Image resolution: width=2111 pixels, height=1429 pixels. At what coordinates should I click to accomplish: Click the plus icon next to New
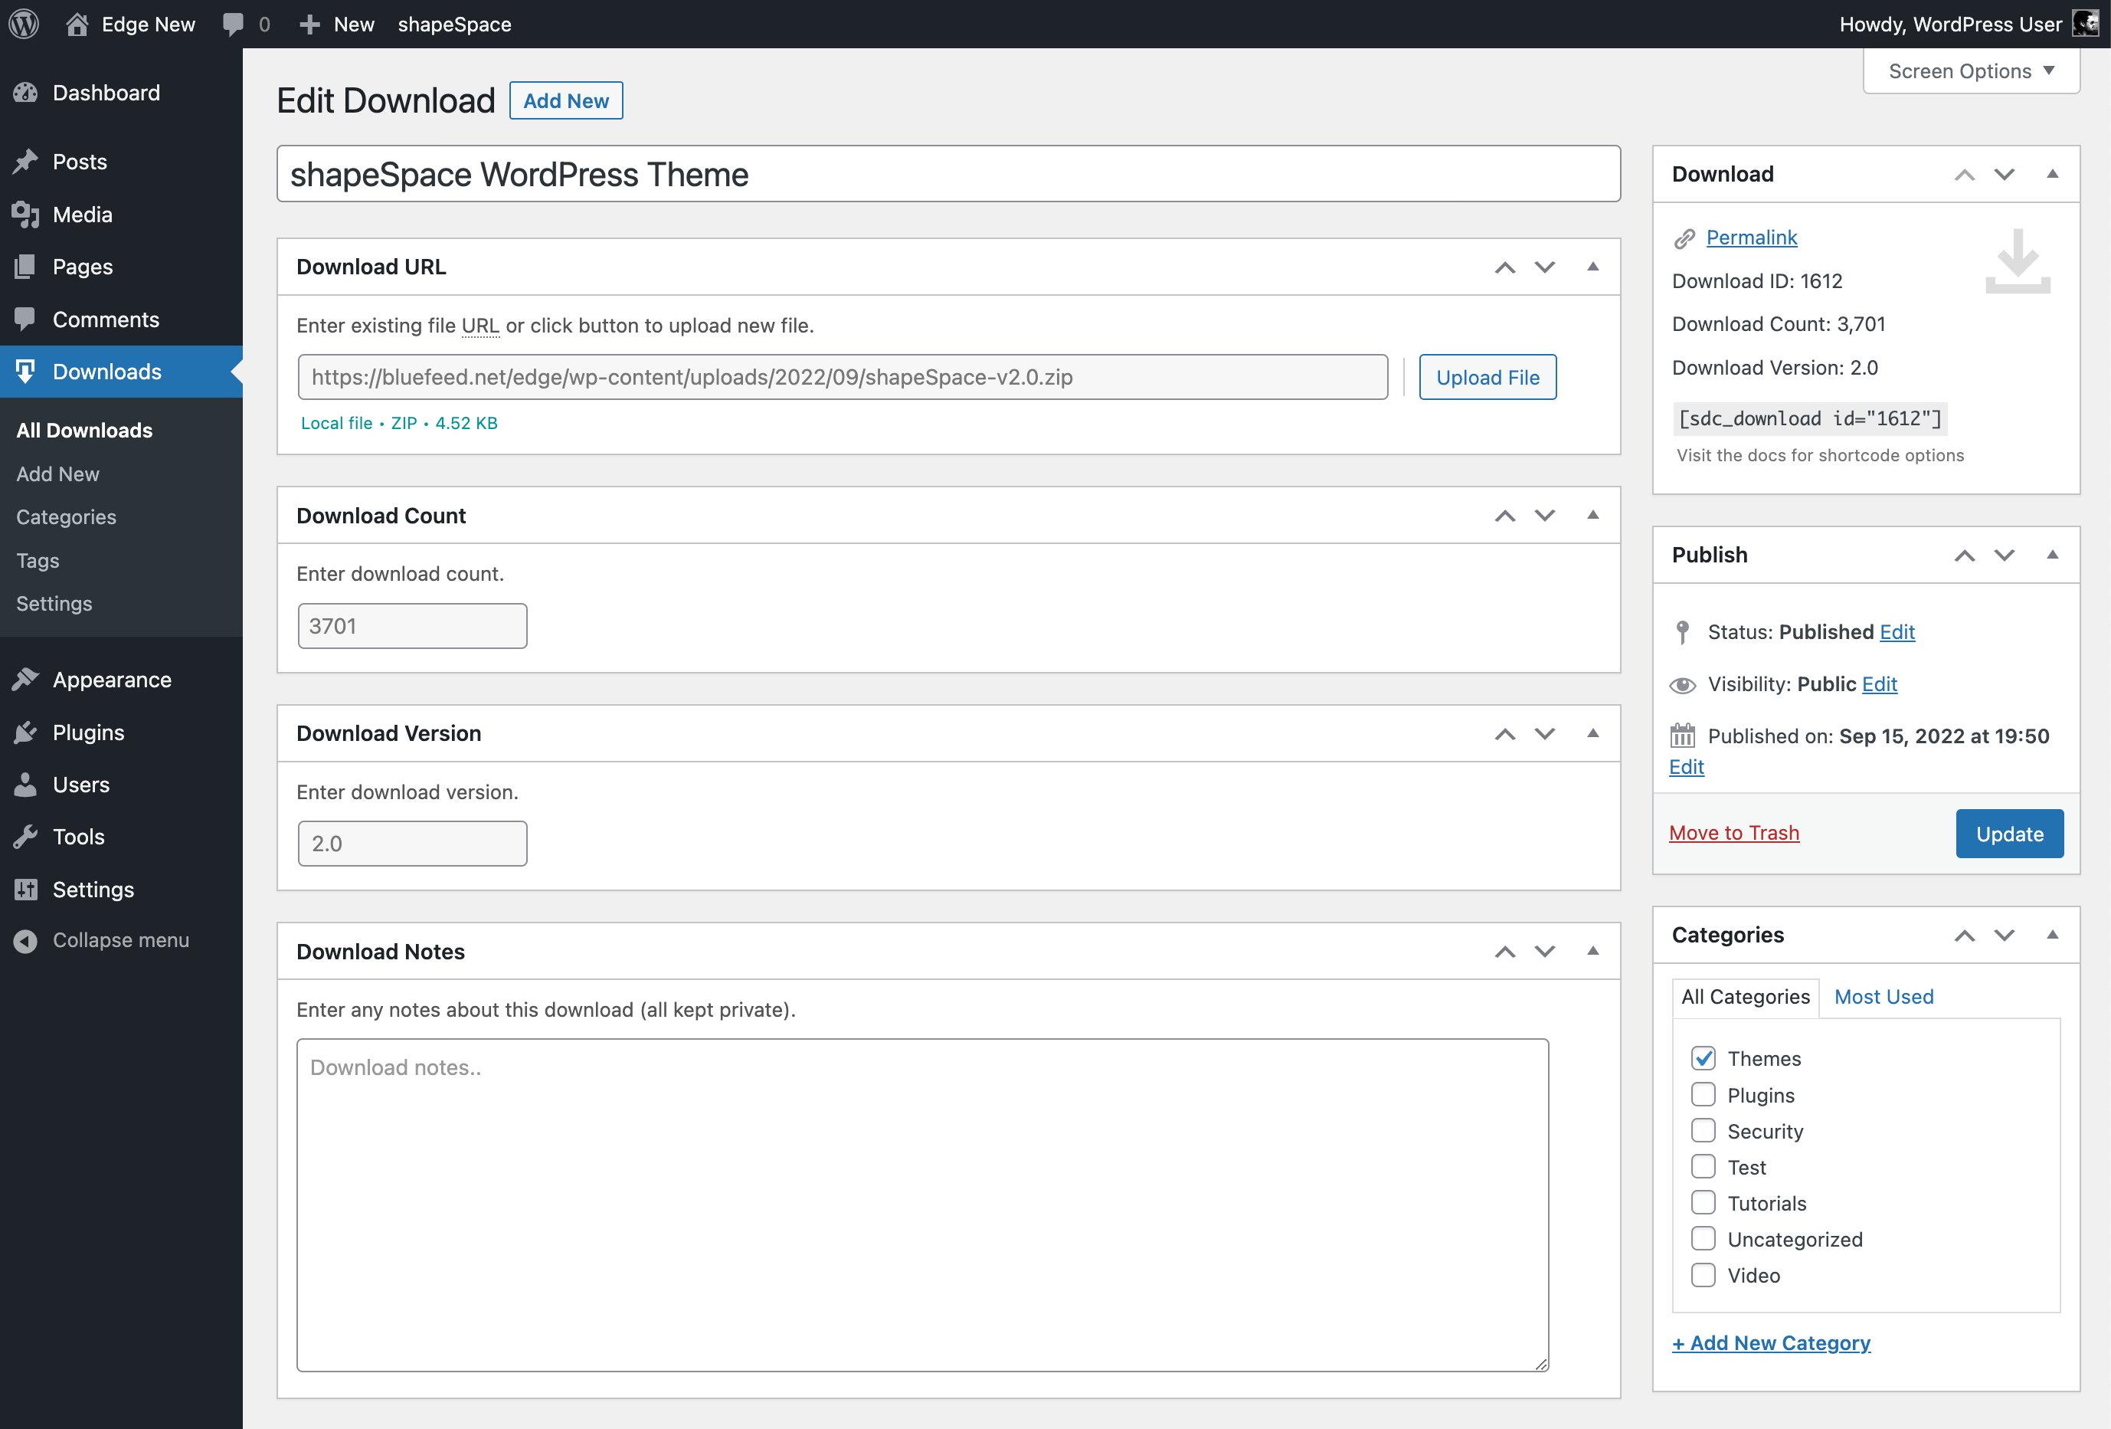309,25
